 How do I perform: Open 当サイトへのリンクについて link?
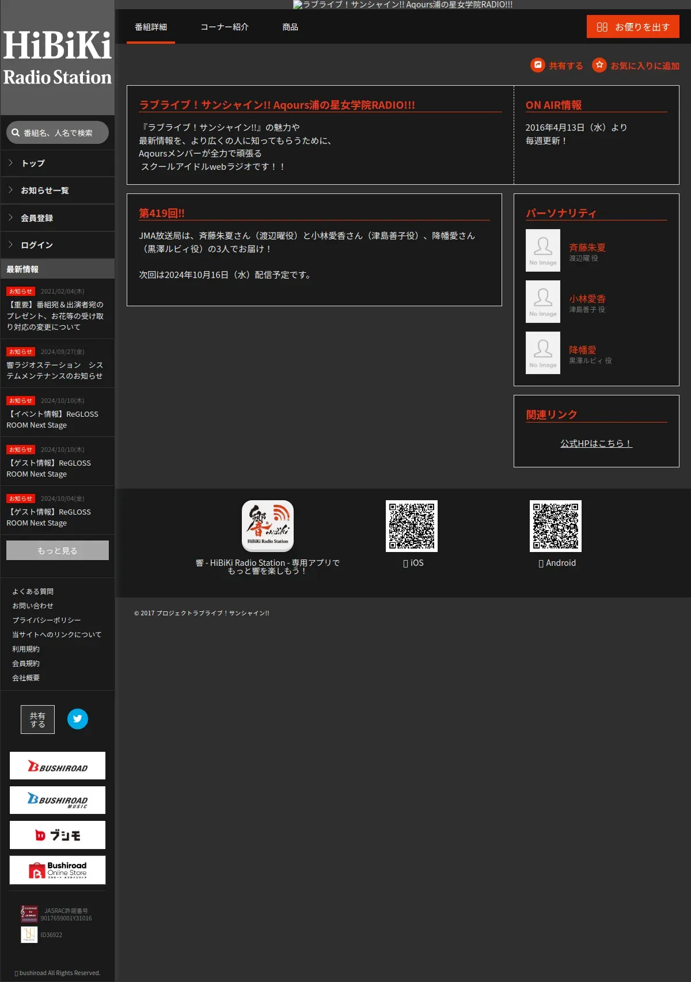click(x=57, y=635)
